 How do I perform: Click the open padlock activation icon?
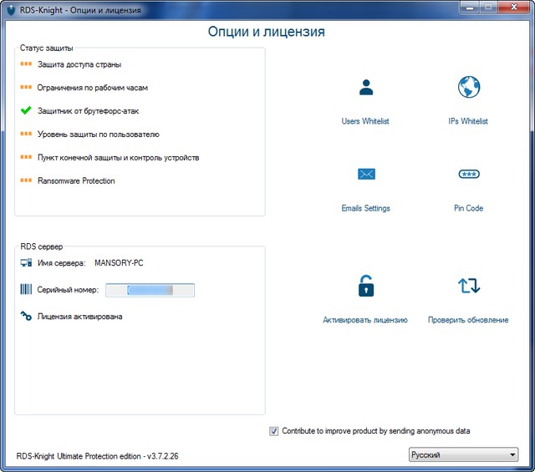click(x=366, y=286)
